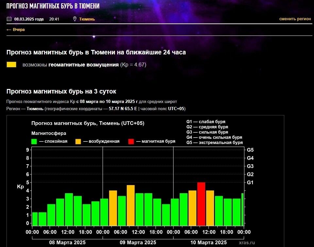
Task: Click the green спокойная legend square
Action: [34, 141]
